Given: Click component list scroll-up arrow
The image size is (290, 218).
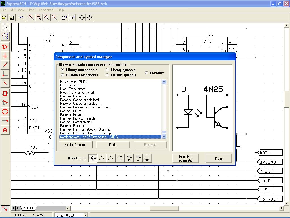Looking at the screenshot, I should (x=164, y=82).
